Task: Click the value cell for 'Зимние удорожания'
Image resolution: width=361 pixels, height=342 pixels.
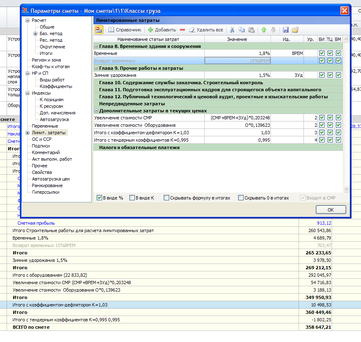Action: 237,75
